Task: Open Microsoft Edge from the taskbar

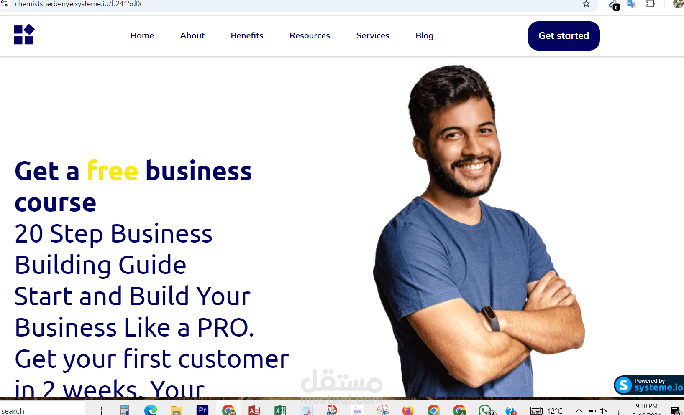Action: coord(151,410)
